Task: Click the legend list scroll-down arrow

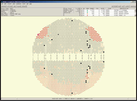Action: tap(135, 15)
